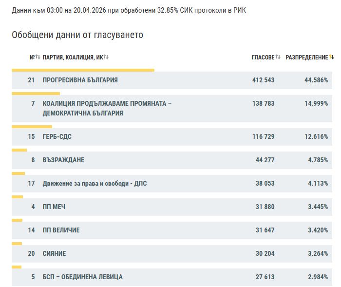Image resolution: width=341 pixels, height=287 pixels.
Task: Sort by the ГЛАСОВЕ column header label
Action: 263,57
